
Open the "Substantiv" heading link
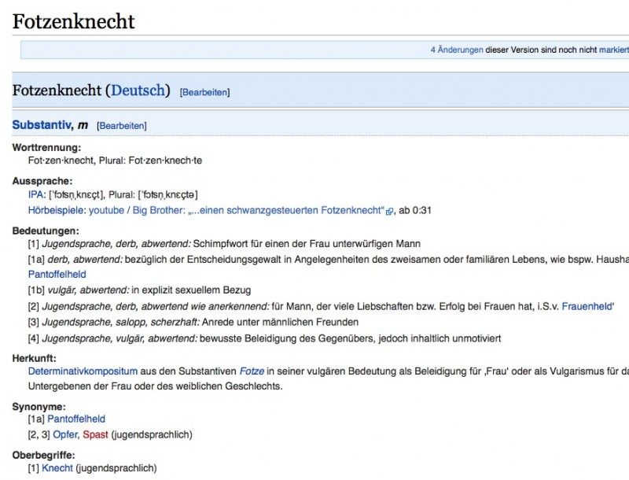click(x=42, y=125)
